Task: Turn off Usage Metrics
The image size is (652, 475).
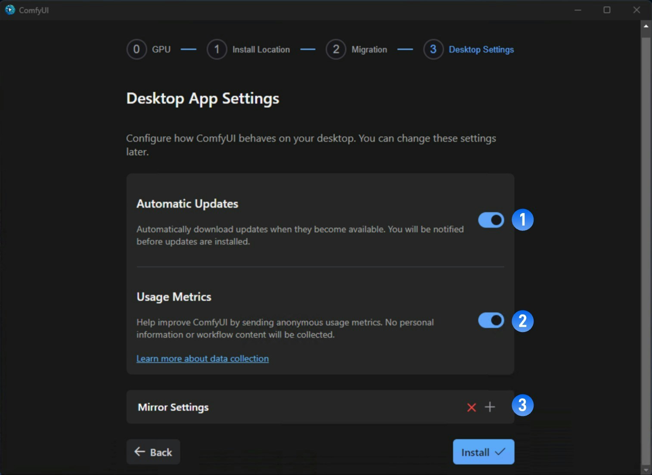Action: pos(490,320)
